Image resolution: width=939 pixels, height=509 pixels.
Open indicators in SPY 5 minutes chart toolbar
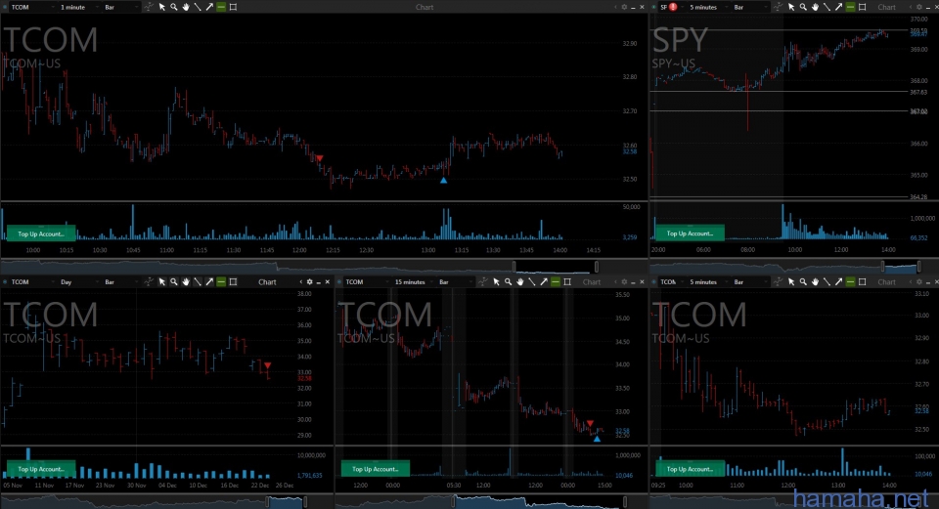(x=778, y=7)
